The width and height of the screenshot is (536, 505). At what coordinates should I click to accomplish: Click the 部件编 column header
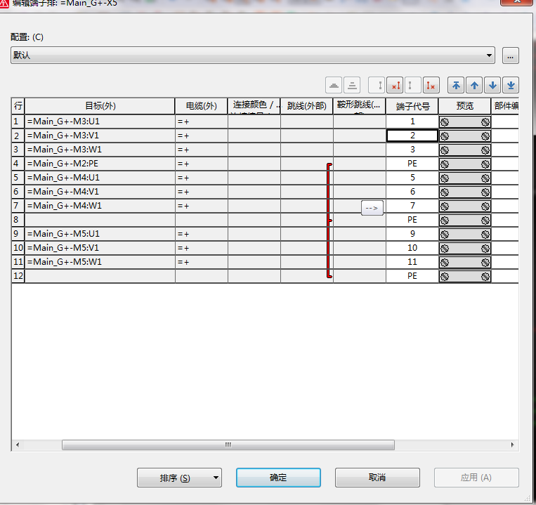(x=505, y=106)
